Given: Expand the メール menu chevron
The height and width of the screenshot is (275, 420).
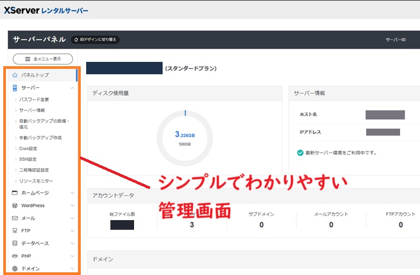Looking at the screenshot, I should [72, 218].
